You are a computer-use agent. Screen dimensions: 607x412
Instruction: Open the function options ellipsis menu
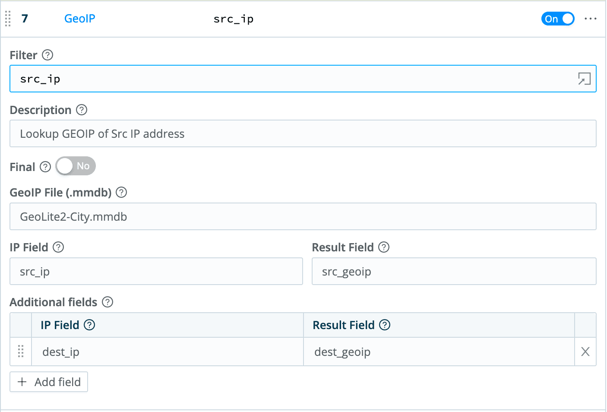tap(590, 19)
